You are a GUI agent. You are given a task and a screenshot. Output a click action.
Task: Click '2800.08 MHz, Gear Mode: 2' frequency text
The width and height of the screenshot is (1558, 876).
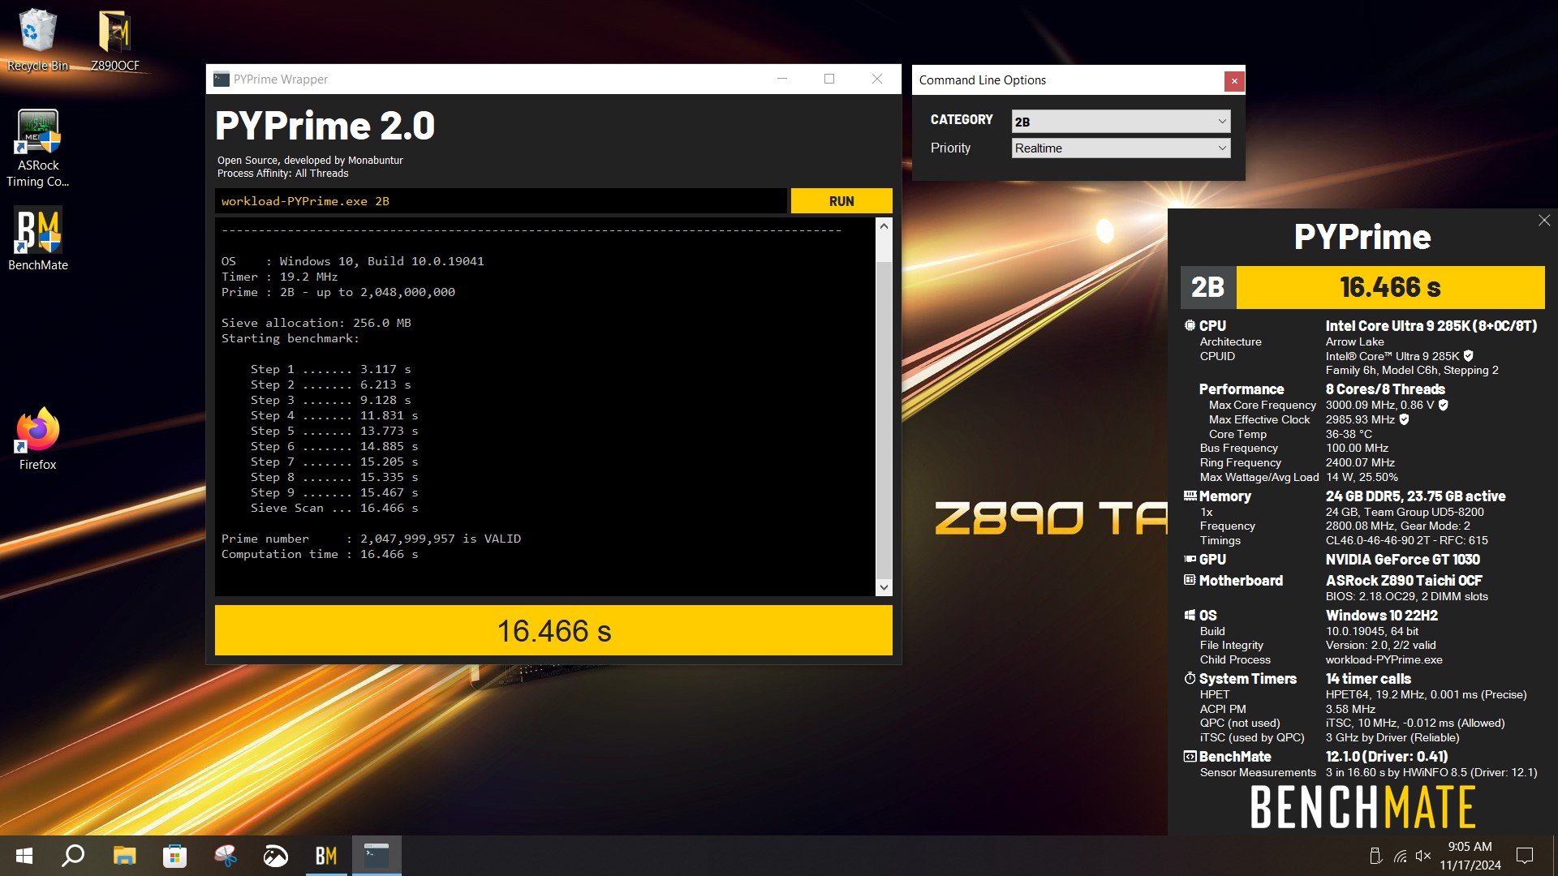(x=1397, y=526)
